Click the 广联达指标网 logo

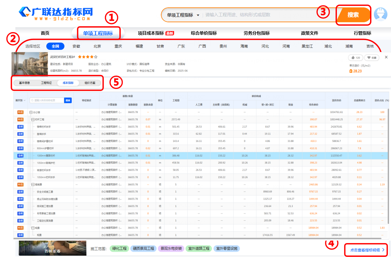coord(56,14)
